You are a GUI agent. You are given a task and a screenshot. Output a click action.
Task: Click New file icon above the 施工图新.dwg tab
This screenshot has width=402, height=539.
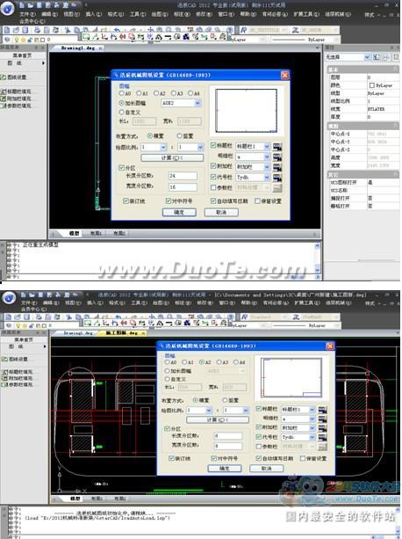click(x=9, y=317)
